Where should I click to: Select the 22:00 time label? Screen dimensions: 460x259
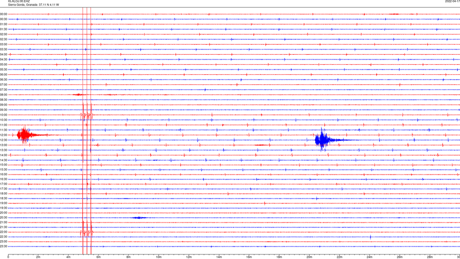pyautogui.click(x=3, y=232)
